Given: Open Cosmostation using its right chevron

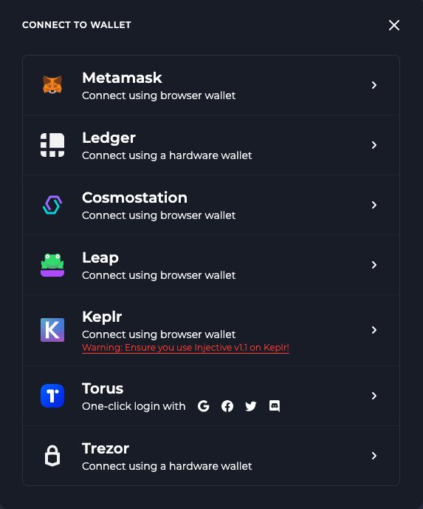Looking at the screenshot, I should pos(374,205).
